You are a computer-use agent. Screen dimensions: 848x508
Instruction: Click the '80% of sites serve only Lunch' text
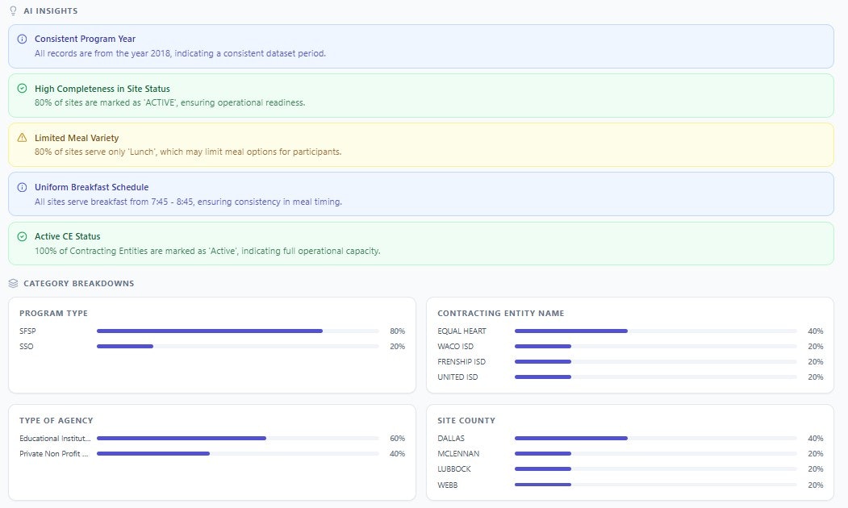[188, 152]
